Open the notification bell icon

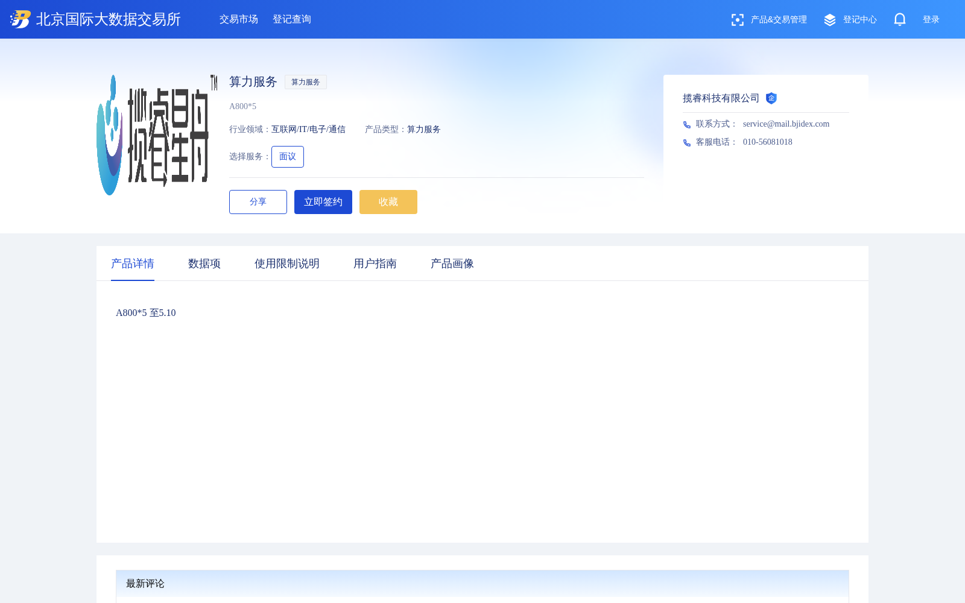(x=900, y=19)
